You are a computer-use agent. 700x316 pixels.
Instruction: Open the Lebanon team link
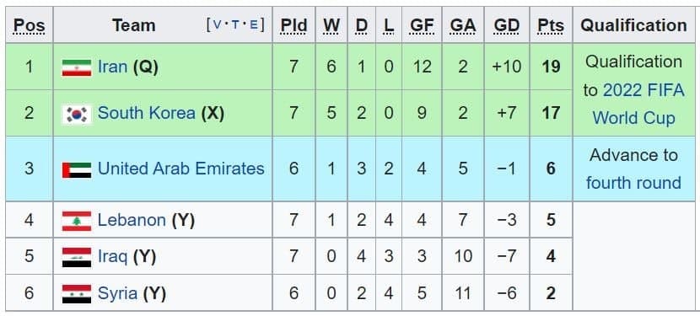click(132, 220)
